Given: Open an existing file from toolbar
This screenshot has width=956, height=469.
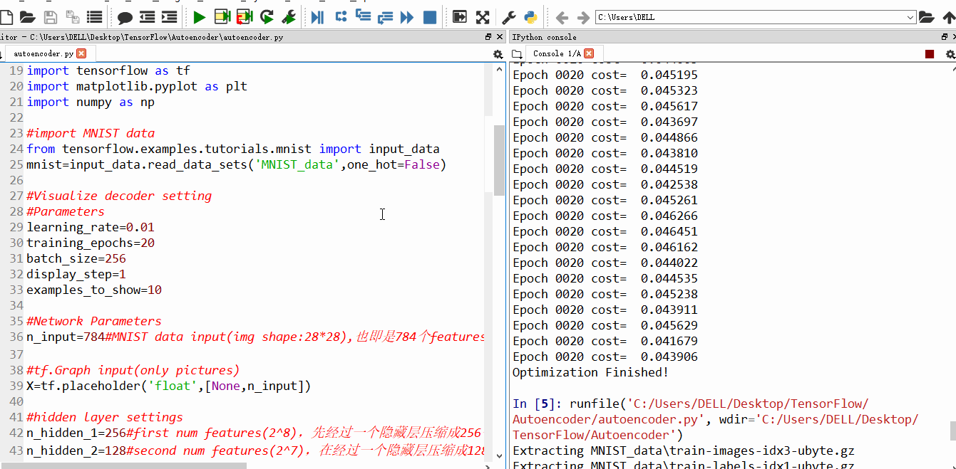Looking at the screenshot, I should point(27,17).
